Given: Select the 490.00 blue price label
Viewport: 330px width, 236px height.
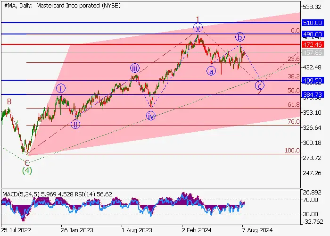Looking at the screenshot, I should (312, 34).
